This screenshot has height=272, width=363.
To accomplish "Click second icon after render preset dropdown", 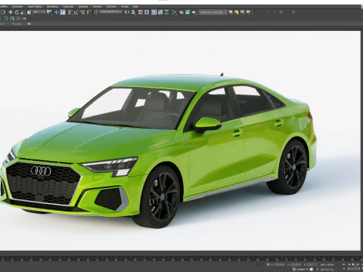I will (x=237, y=12).
